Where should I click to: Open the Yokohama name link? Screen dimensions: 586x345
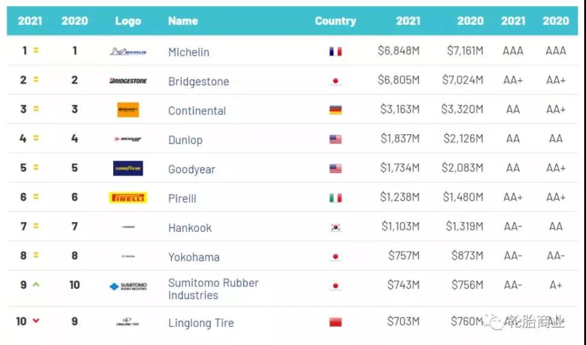[x=194, y=257]
